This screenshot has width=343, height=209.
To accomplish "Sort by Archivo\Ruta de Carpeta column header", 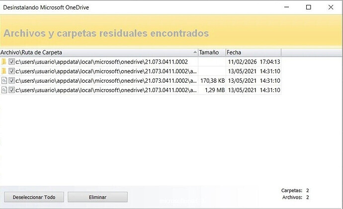I will [99, 52].
